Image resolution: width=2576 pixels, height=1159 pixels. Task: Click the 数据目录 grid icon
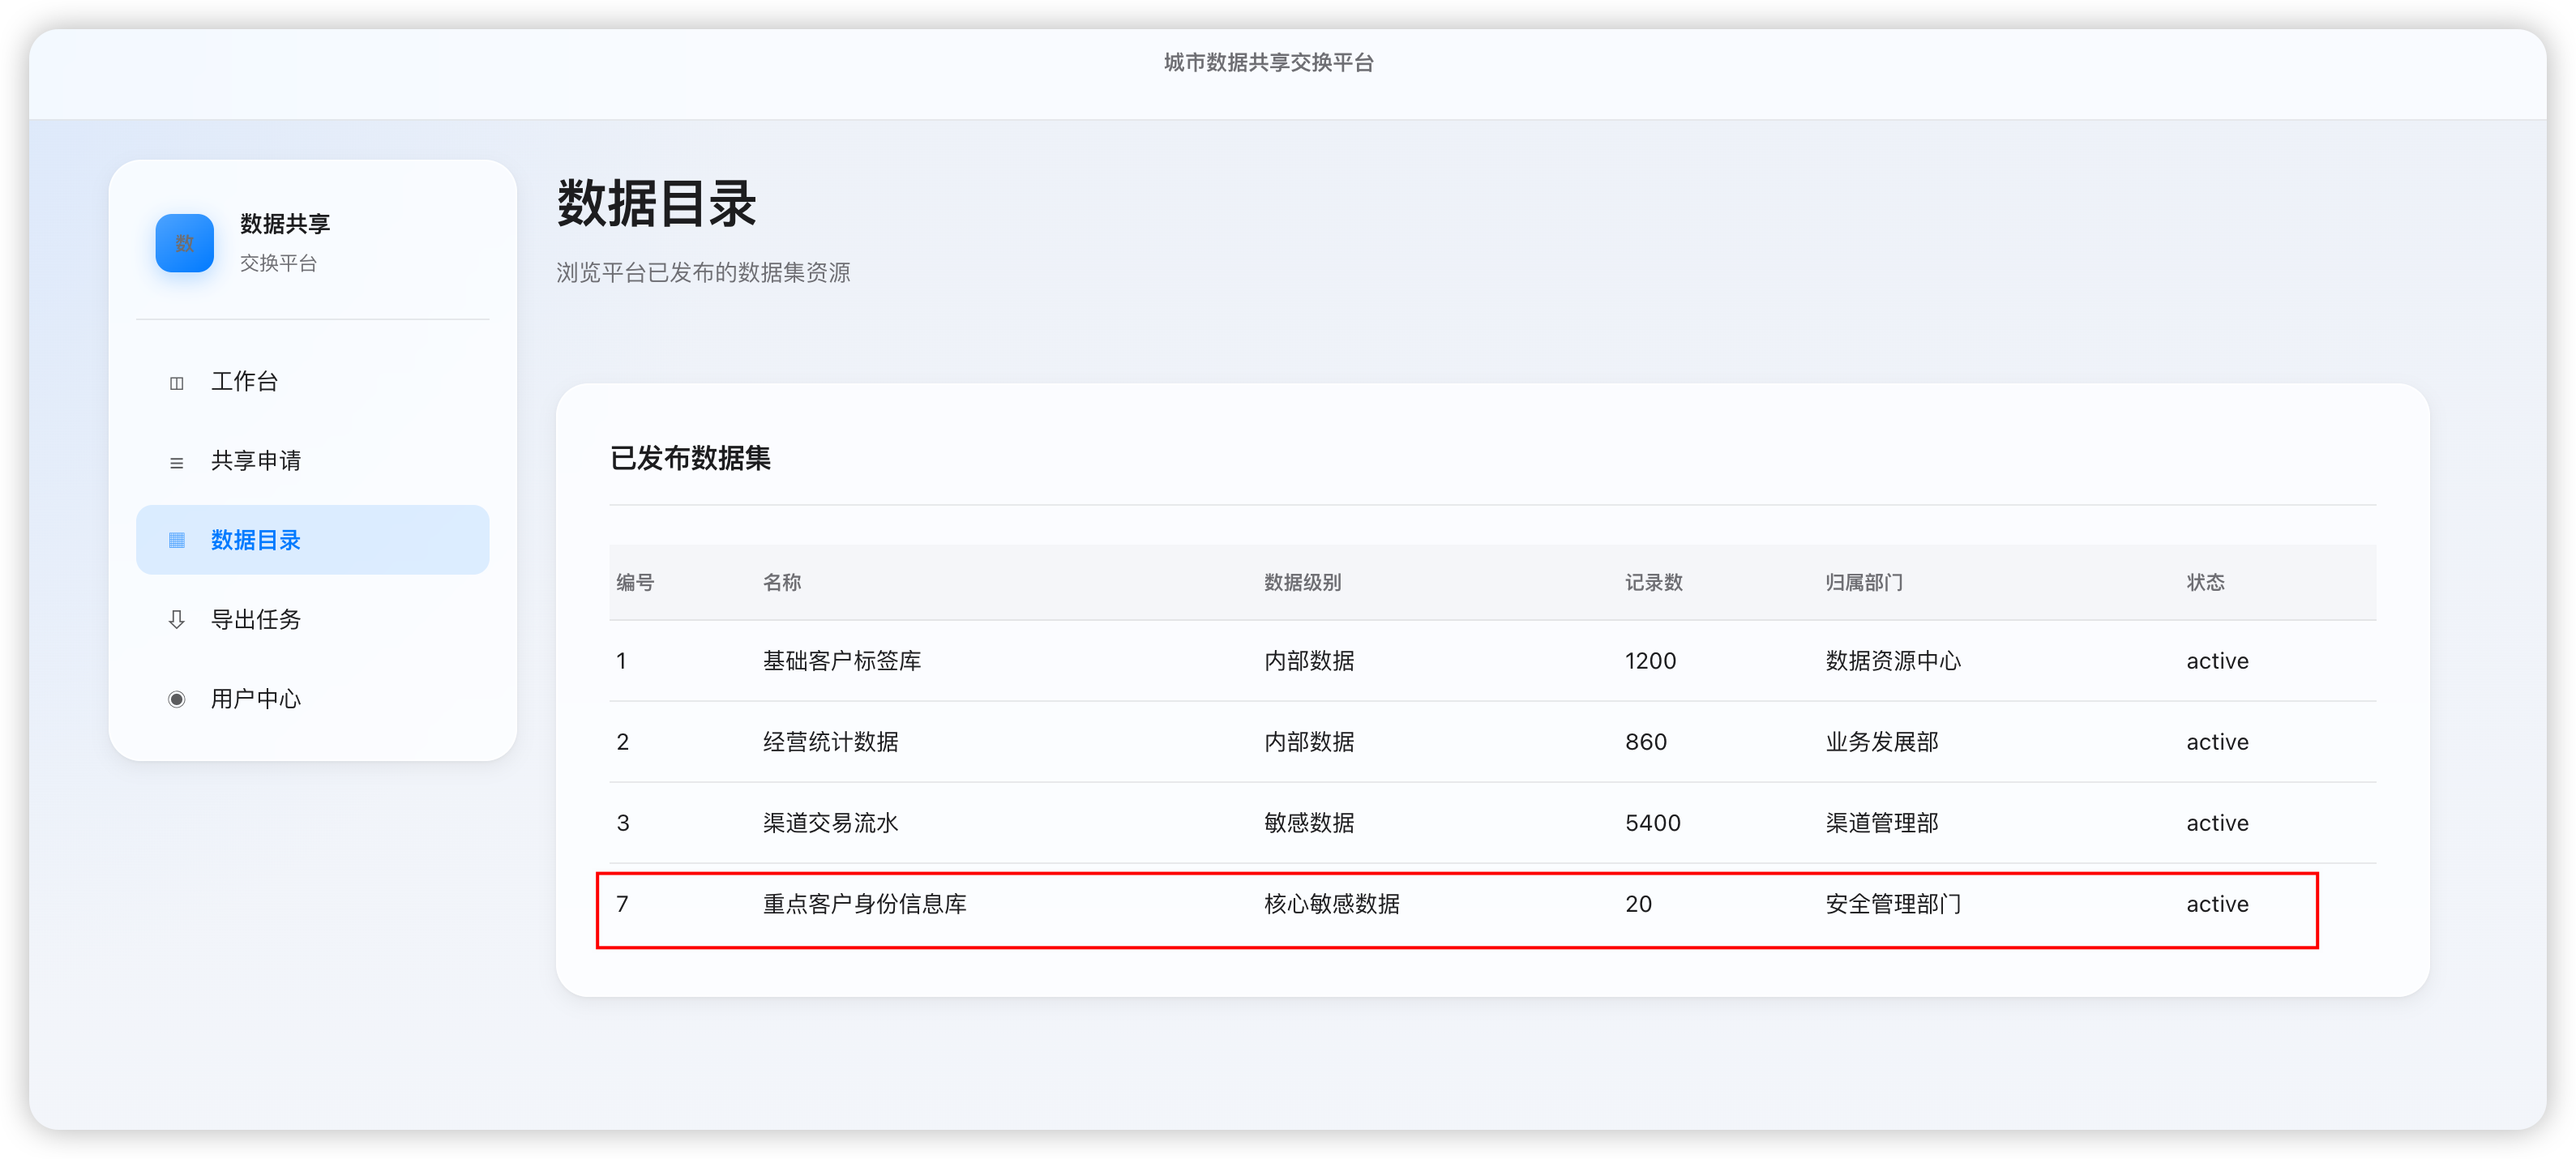[x=177, y=541]
